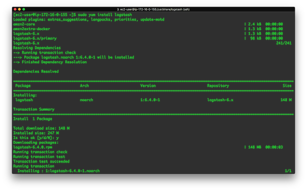
Task: Click 'Finished Dependency Resolution' line
Action: click(x=50, y=62)
